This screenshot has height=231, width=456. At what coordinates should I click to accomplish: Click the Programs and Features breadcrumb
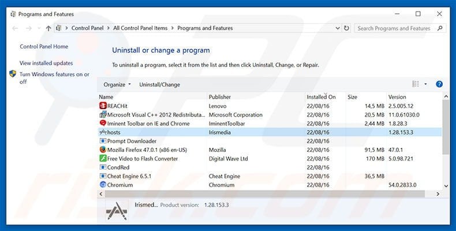[x=205, y=28]
